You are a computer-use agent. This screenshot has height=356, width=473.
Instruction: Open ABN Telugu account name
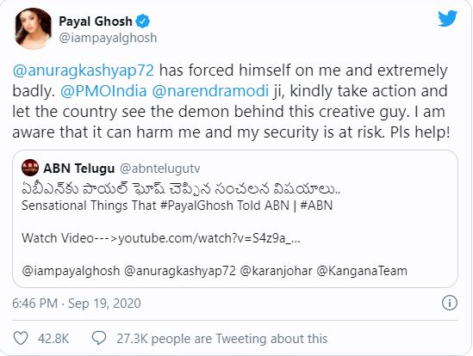79,169
